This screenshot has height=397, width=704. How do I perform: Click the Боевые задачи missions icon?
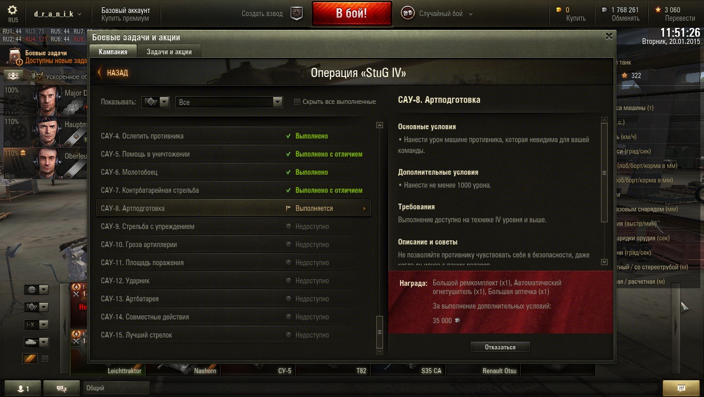pyautogui.click(x=16, y=57)
